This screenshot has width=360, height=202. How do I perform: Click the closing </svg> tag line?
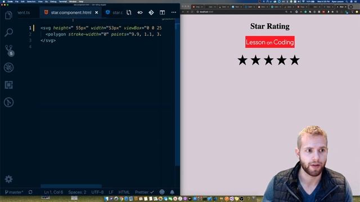[48, 40]
